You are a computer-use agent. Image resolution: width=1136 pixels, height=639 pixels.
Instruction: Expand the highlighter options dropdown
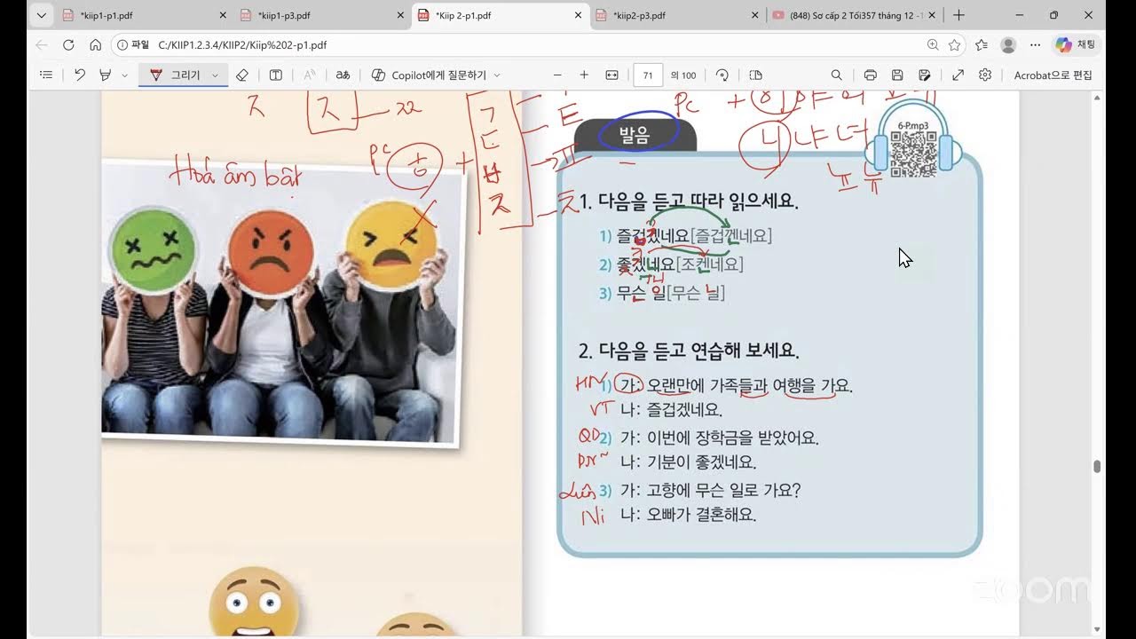click(124, 75)
